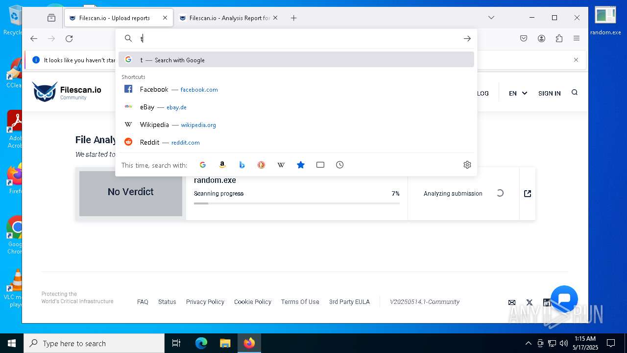This screenshot has height=353, width=627.
Task: Open the Cookie Policy link
Action: point(253,302)
